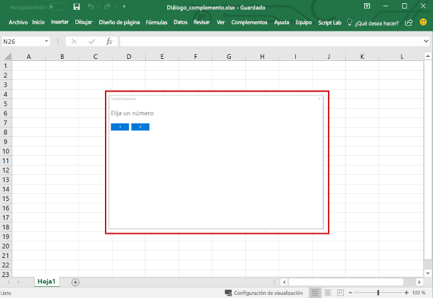Click the zoom out minus icon

[350, 293]
